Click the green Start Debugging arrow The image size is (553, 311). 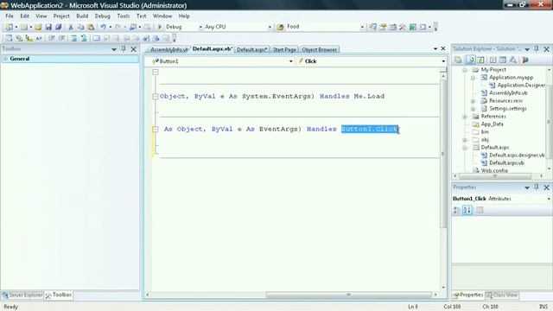coord(160,27)
